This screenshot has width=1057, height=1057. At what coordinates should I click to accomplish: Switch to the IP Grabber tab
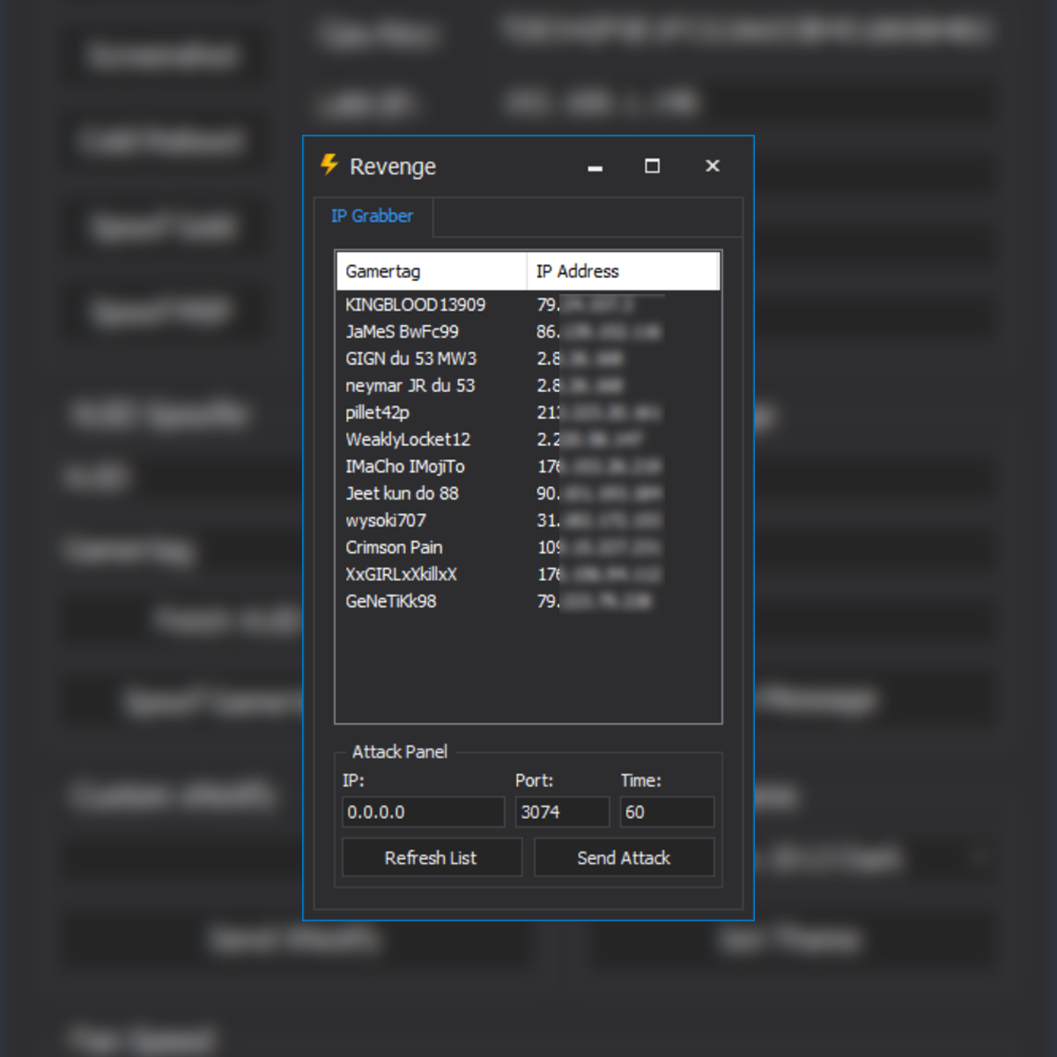point(372,216)
